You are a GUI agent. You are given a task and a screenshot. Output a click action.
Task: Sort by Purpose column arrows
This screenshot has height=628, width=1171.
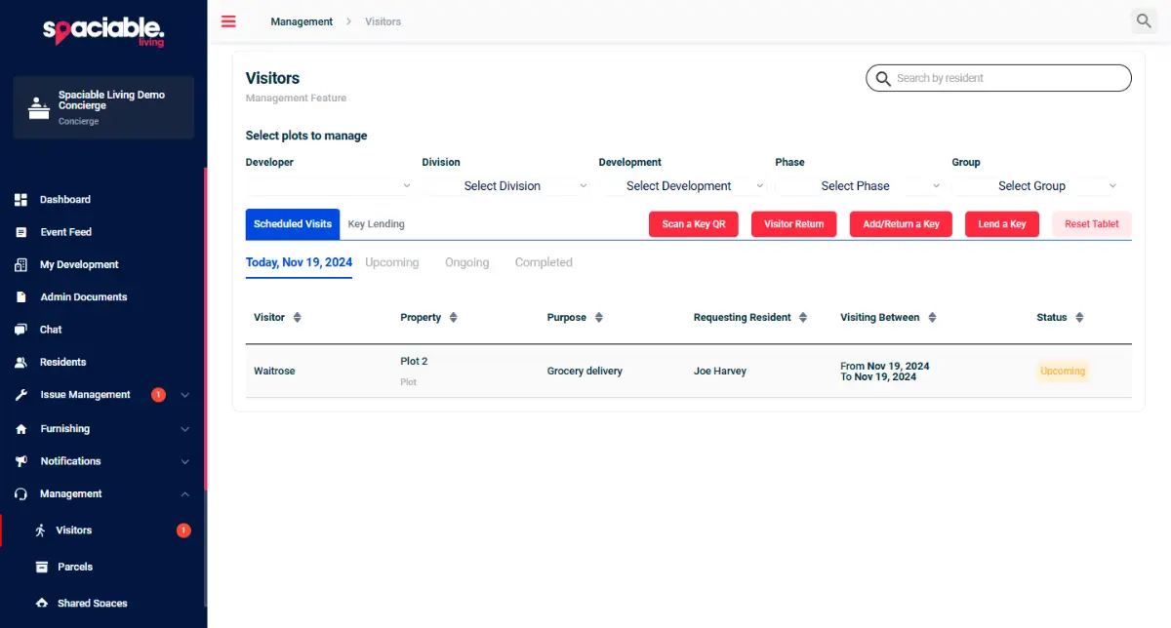(x=598, y=318)
